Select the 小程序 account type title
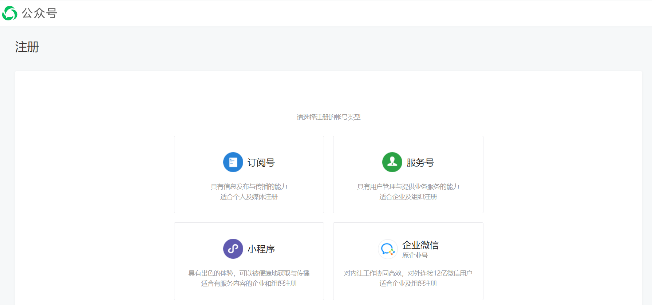 click(x=261, y=249)
